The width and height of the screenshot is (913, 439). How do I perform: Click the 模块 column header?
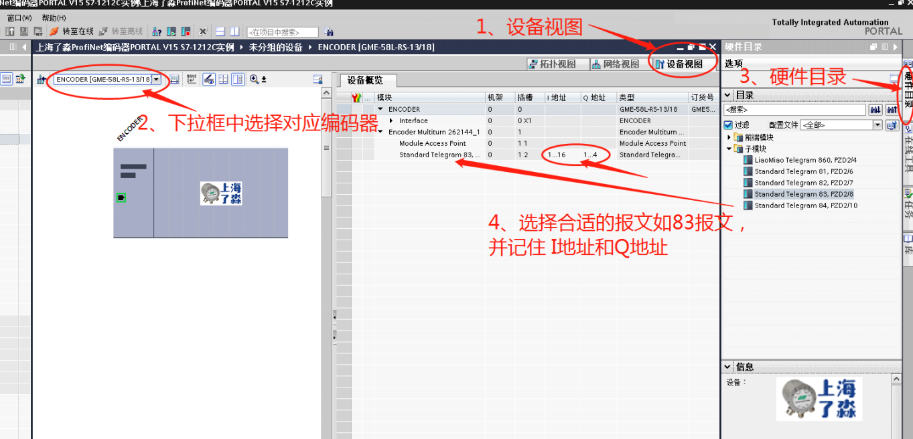[x=429, y=98]
